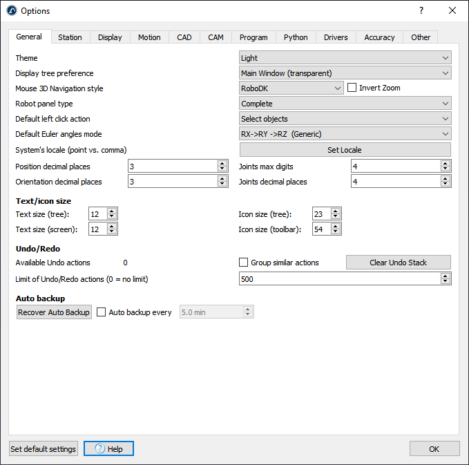Increase Text size (tree) with up arrow

pyautogui.click(x=113, y=211)
